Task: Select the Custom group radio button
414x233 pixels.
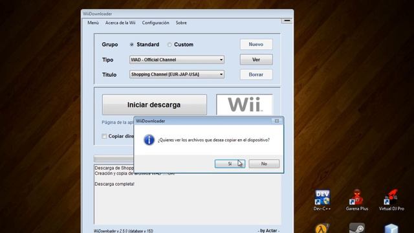Action: click(169, 45)
